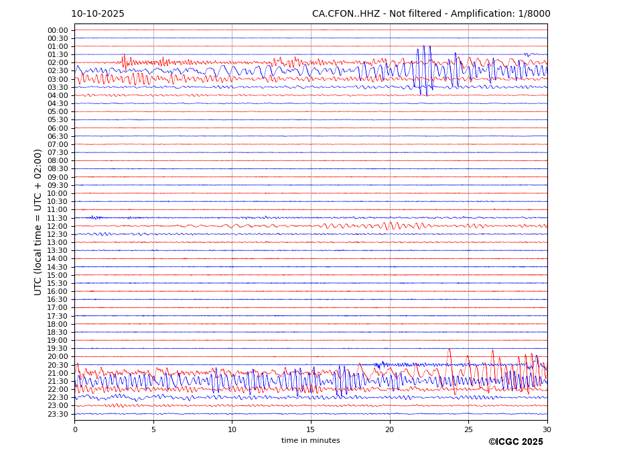Pick the 12:00 time row label

pos(58,226)
